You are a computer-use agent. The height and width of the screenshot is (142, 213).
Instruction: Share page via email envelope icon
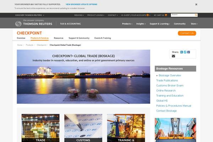click(x=173, y=56)
